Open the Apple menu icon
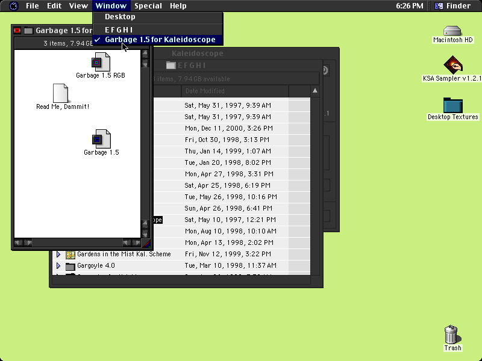Viewport: 482px width, 361px height. pyautogui.click(x=13, y=6)
